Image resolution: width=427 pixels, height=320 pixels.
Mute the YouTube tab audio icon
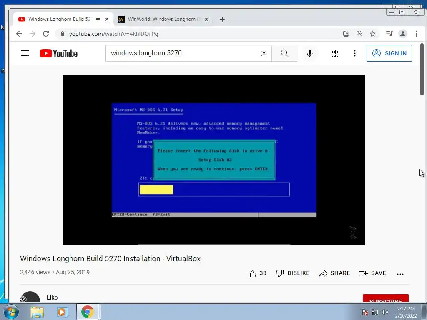point(98,19)
